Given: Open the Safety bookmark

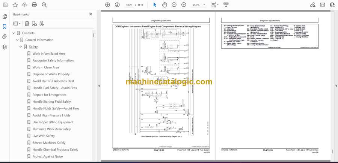Looking at the screenshot, I should 33,47.
